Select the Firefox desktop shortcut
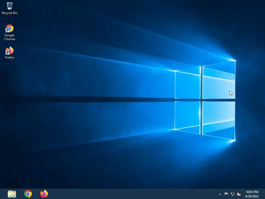 [x=10, y=53]
